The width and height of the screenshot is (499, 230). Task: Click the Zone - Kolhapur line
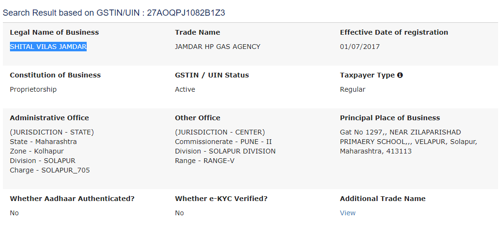click(37, 151)
